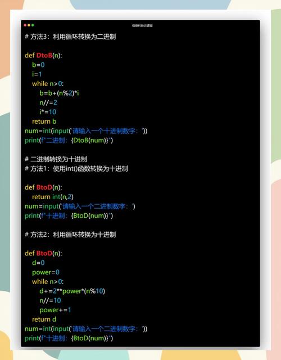Click the 'i=1' line
The width and height of the screenshot is (281, 360).
pos(37,74)
